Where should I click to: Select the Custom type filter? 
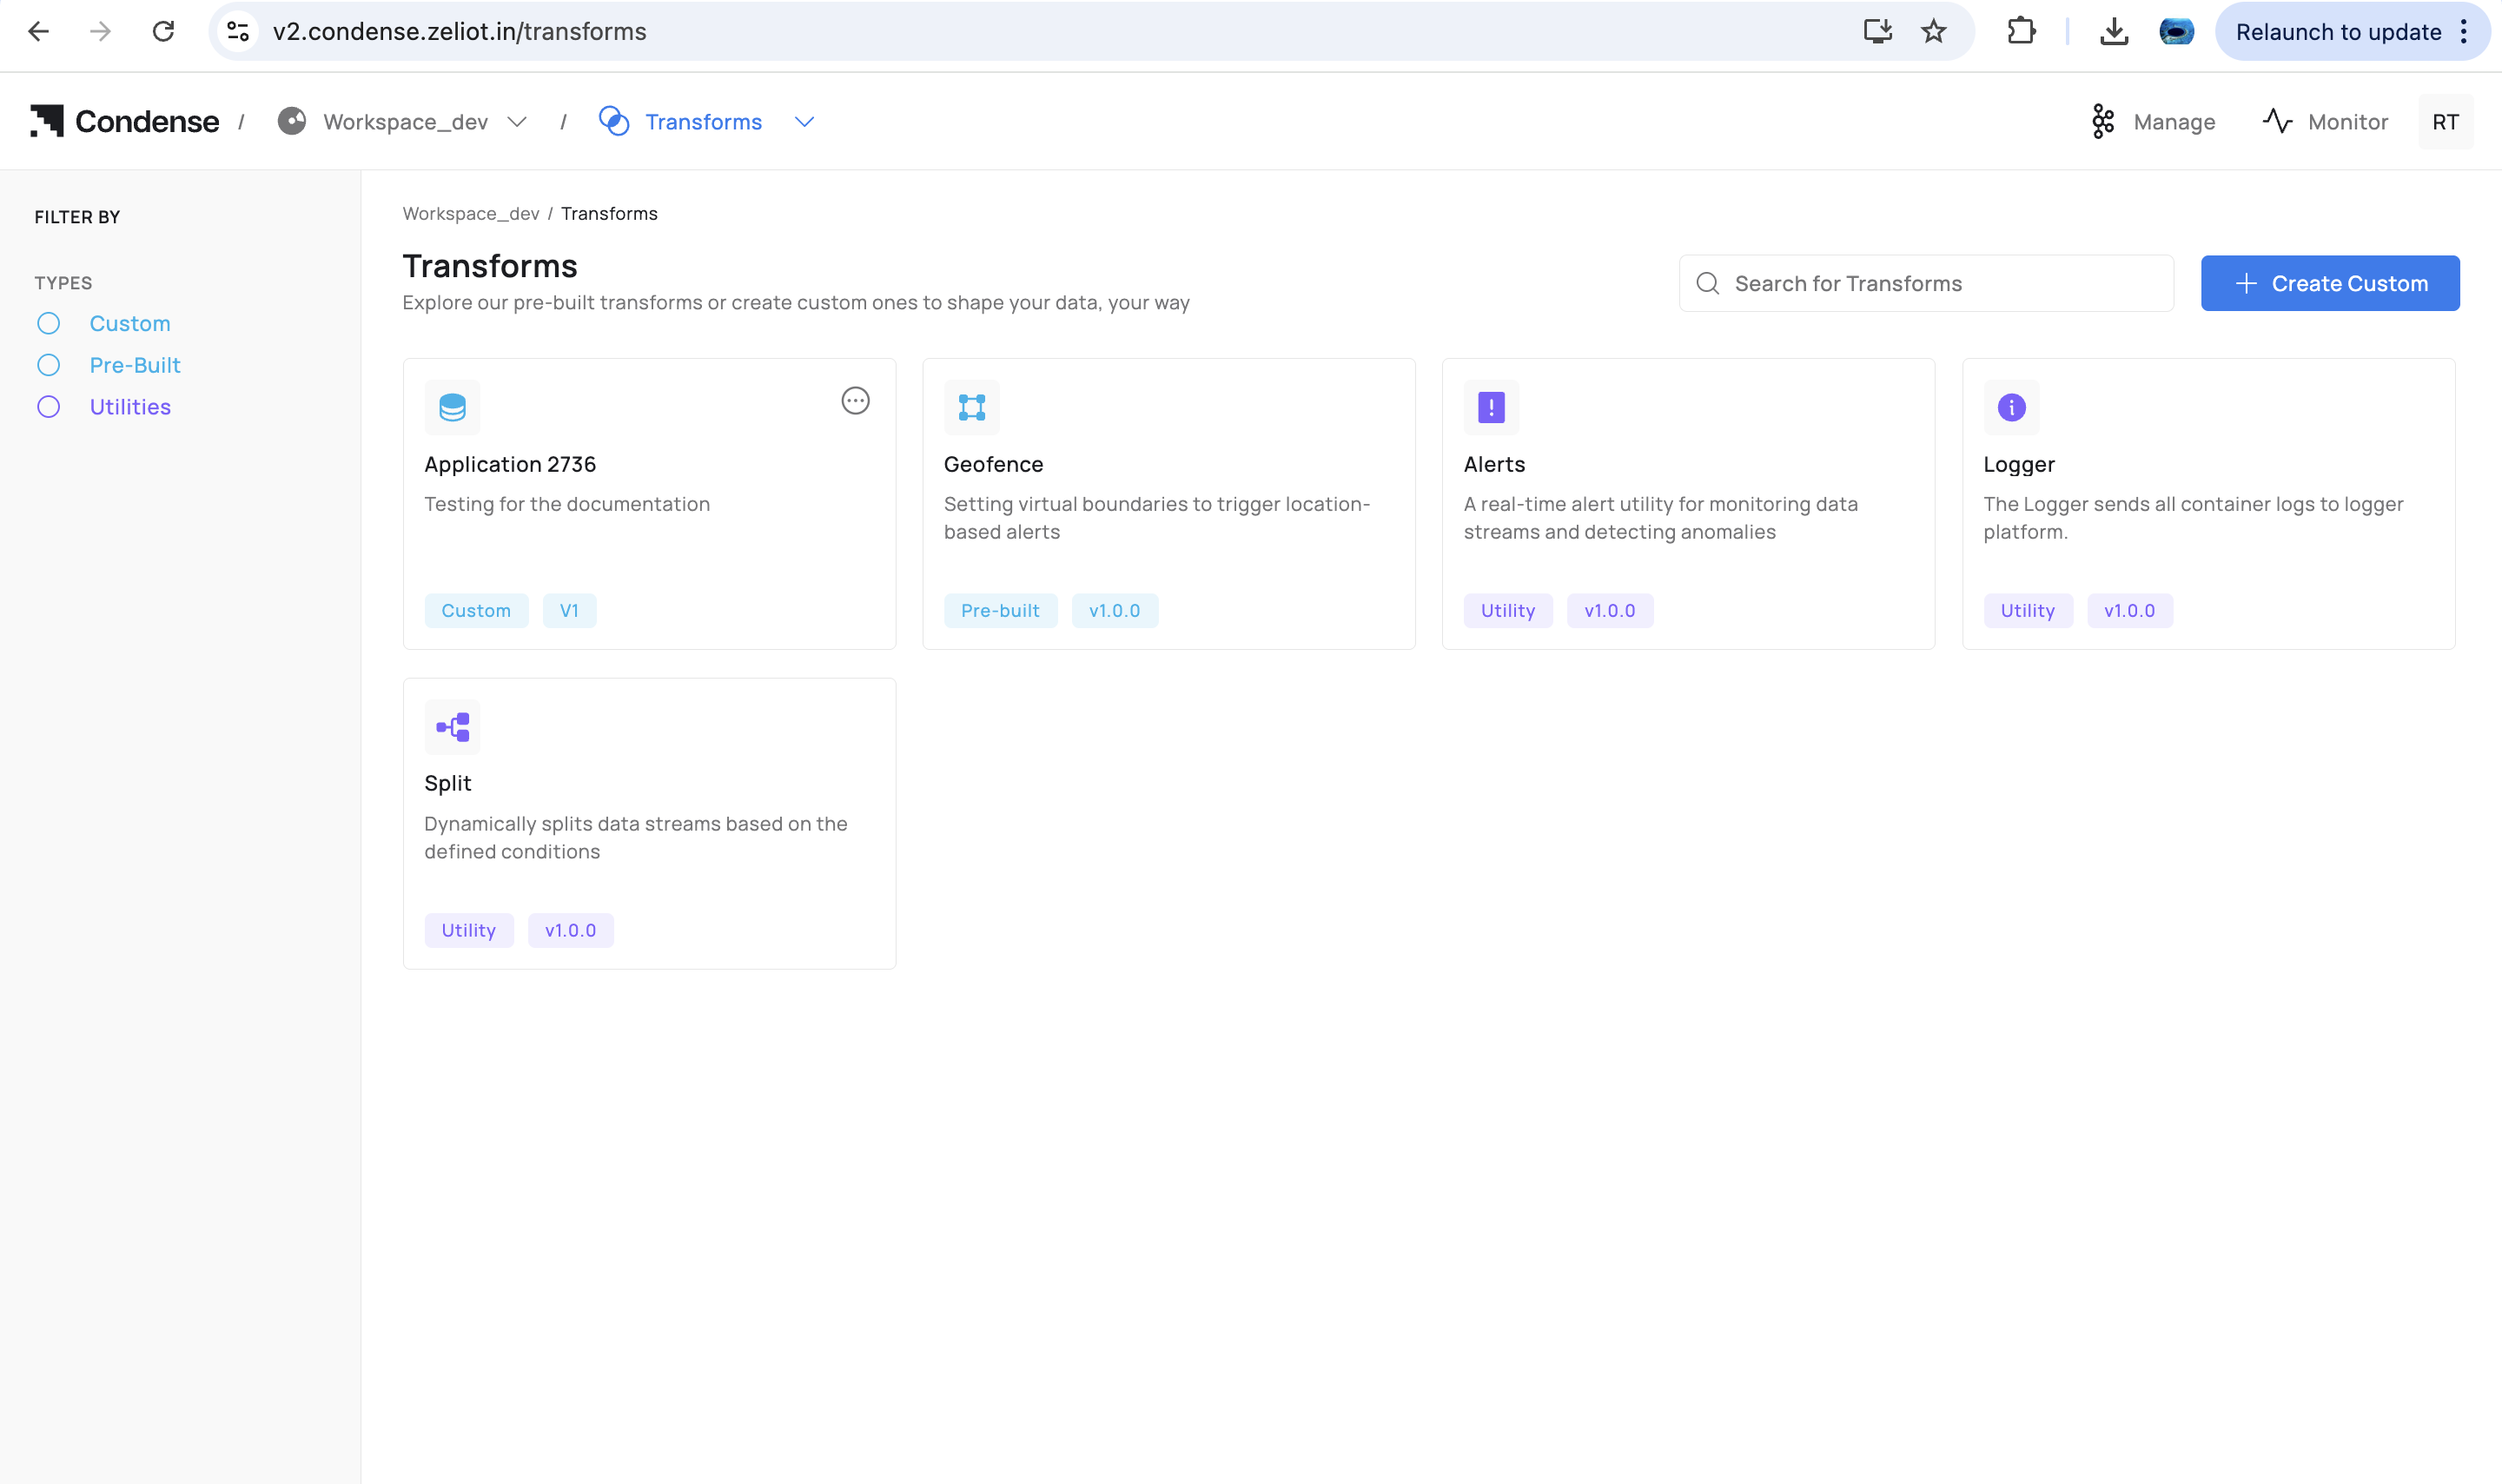pos(48,323)
